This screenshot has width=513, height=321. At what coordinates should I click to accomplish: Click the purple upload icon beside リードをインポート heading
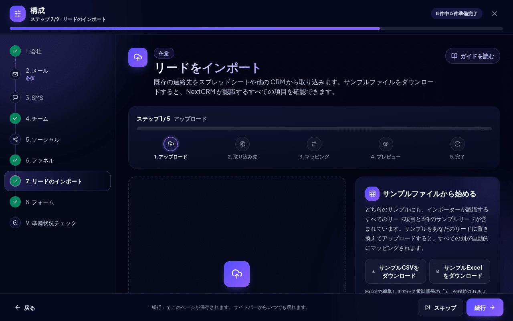(138, 57)
